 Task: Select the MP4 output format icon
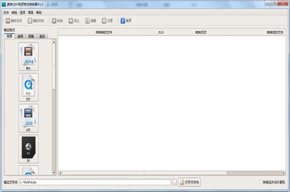(x=29, y=56)
